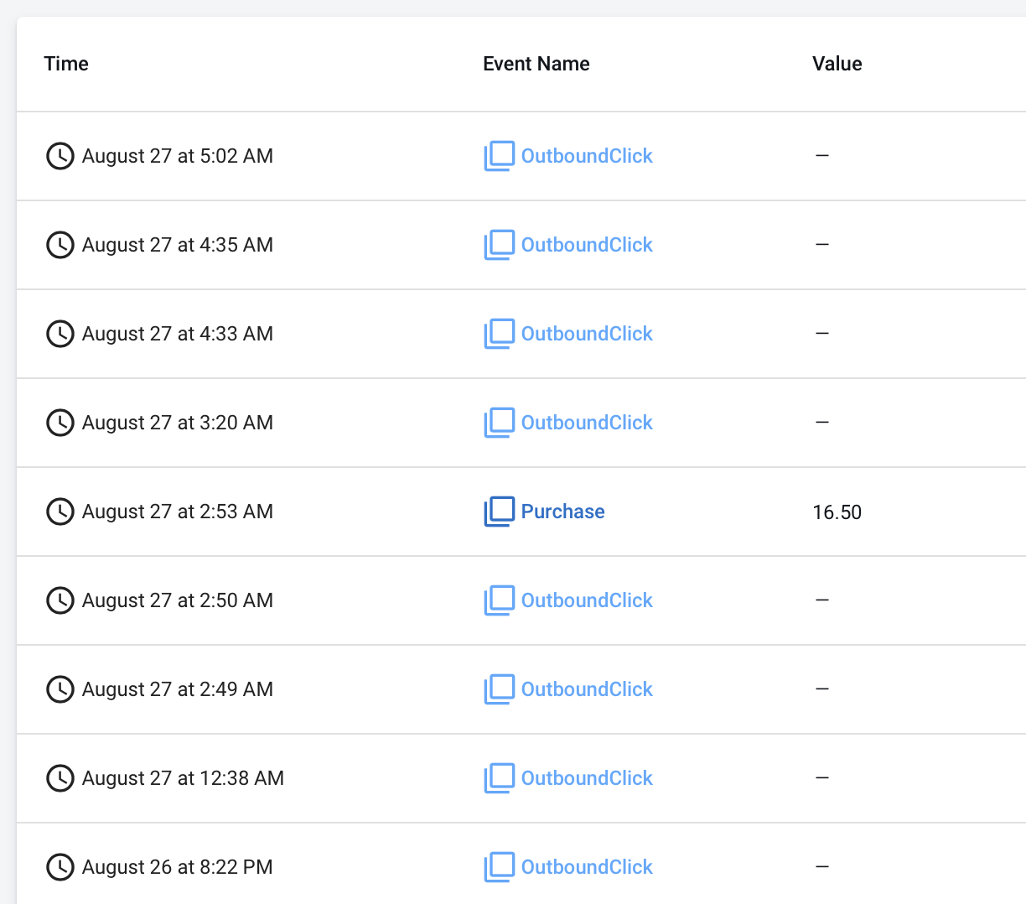Click the clock icon for August 27 at 4:33 AM
The height and width of the screenshot is (904, 1026).
(x=60, y=334)
